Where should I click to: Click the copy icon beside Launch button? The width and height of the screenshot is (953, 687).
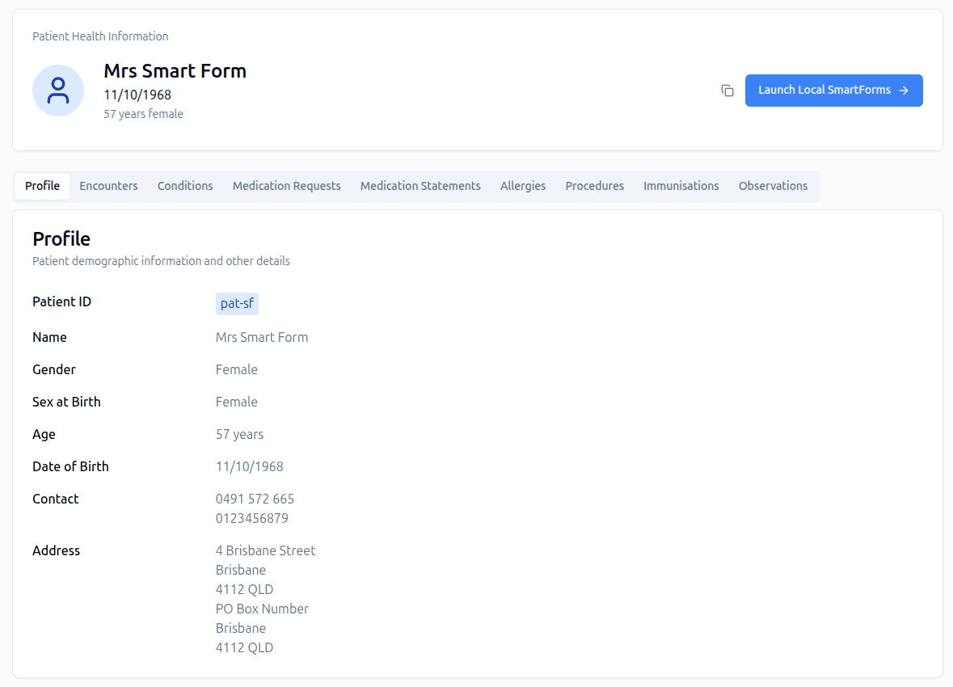click(x=727, y=91)
